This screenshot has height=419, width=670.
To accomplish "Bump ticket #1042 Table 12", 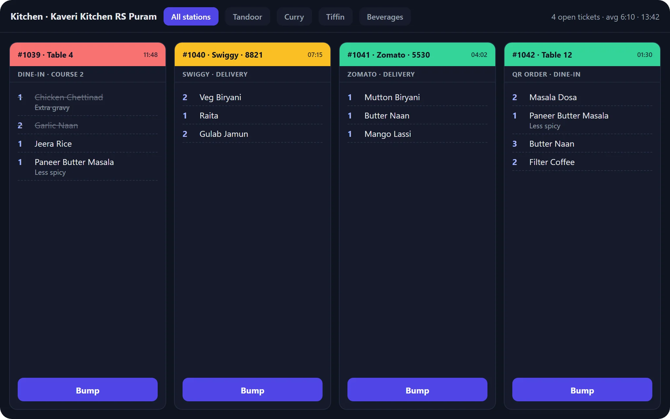I will point(582,390).
